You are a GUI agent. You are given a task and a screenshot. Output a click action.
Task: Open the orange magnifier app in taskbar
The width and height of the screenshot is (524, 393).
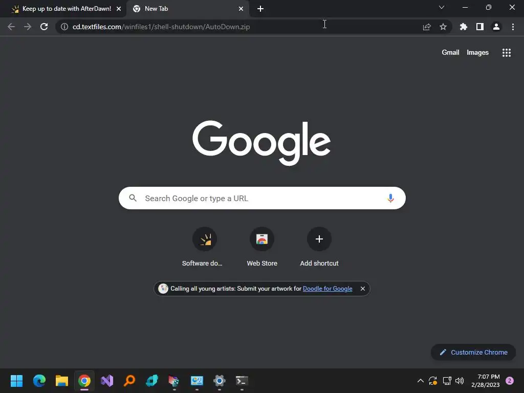click(x=129, y=381)
